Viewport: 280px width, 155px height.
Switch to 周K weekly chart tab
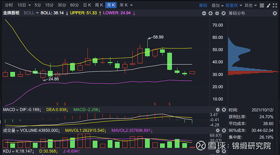pos(99,5)
